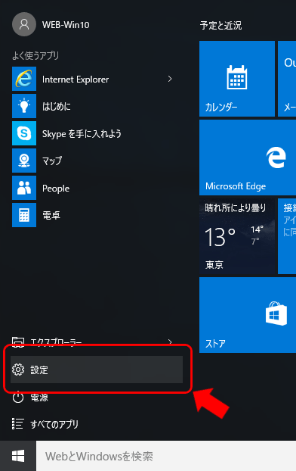The image size is (296, 471).
Task: Select Skype を手に入れよう entry
Action: tap(82, 134)
